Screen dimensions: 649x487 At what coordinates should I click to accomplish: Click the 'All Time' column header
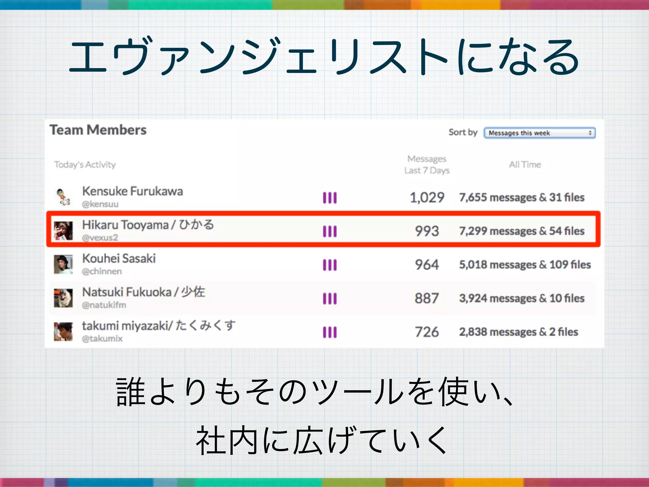point(525,165)
